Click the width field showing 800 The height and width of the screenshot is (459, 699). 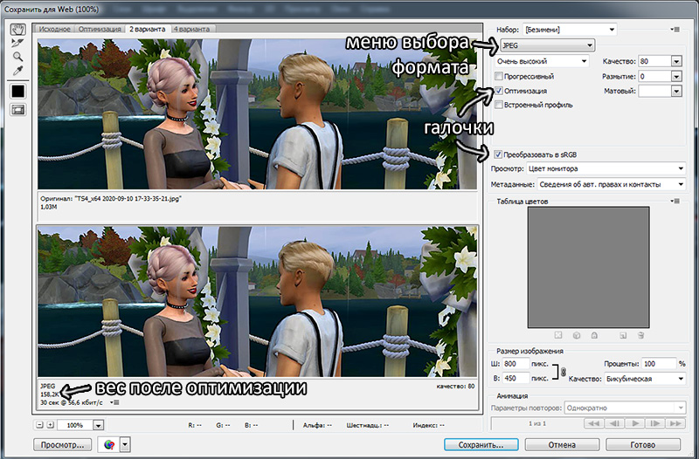tap(516, 364)
